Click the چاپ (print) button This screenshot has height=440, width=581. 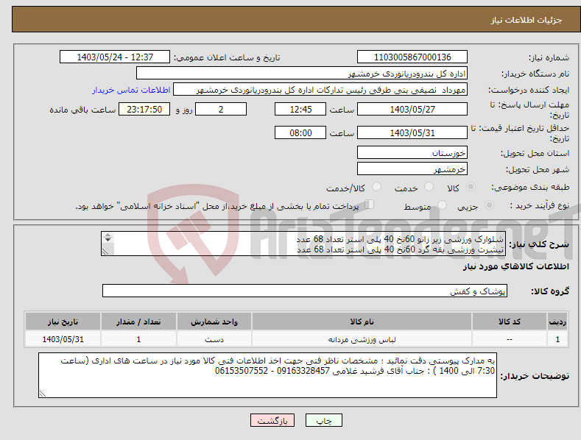[x=323, y=420]
